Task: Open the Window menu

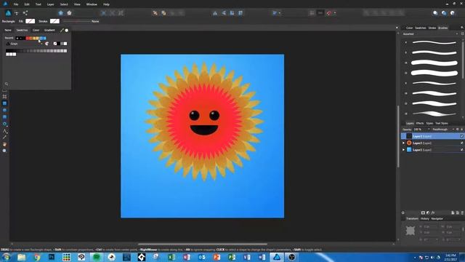Action: [x=92, y=4]
